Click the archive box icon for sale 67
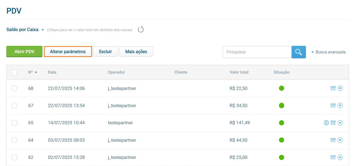Viewport: 355px width, 166px height. click(x=333, y=105)
